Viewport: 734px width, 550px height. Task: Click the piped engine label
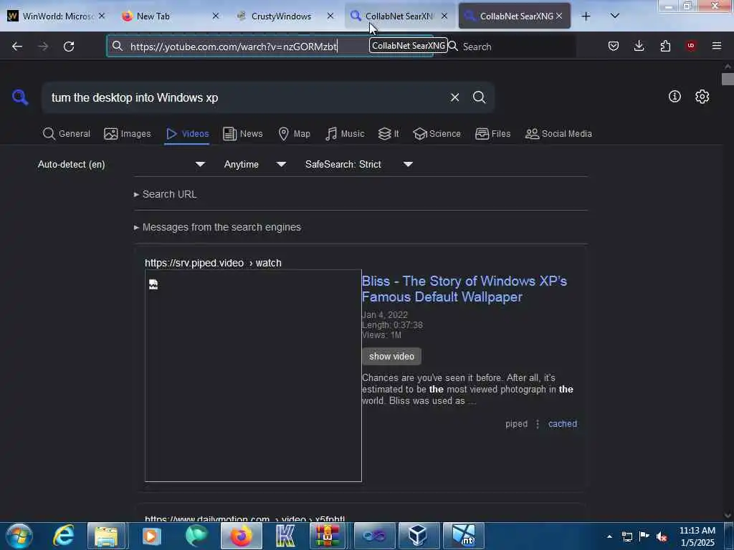pos(516,424)
